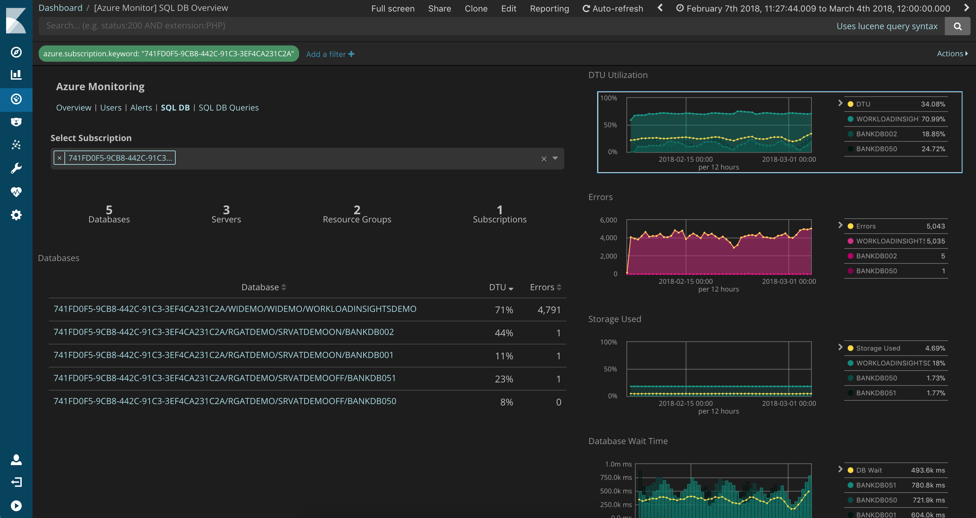Viewport: 976px width, 518px height.
Task: Open the Alerts navigation link
Action: pyautogui.click(x=141, y=107)
